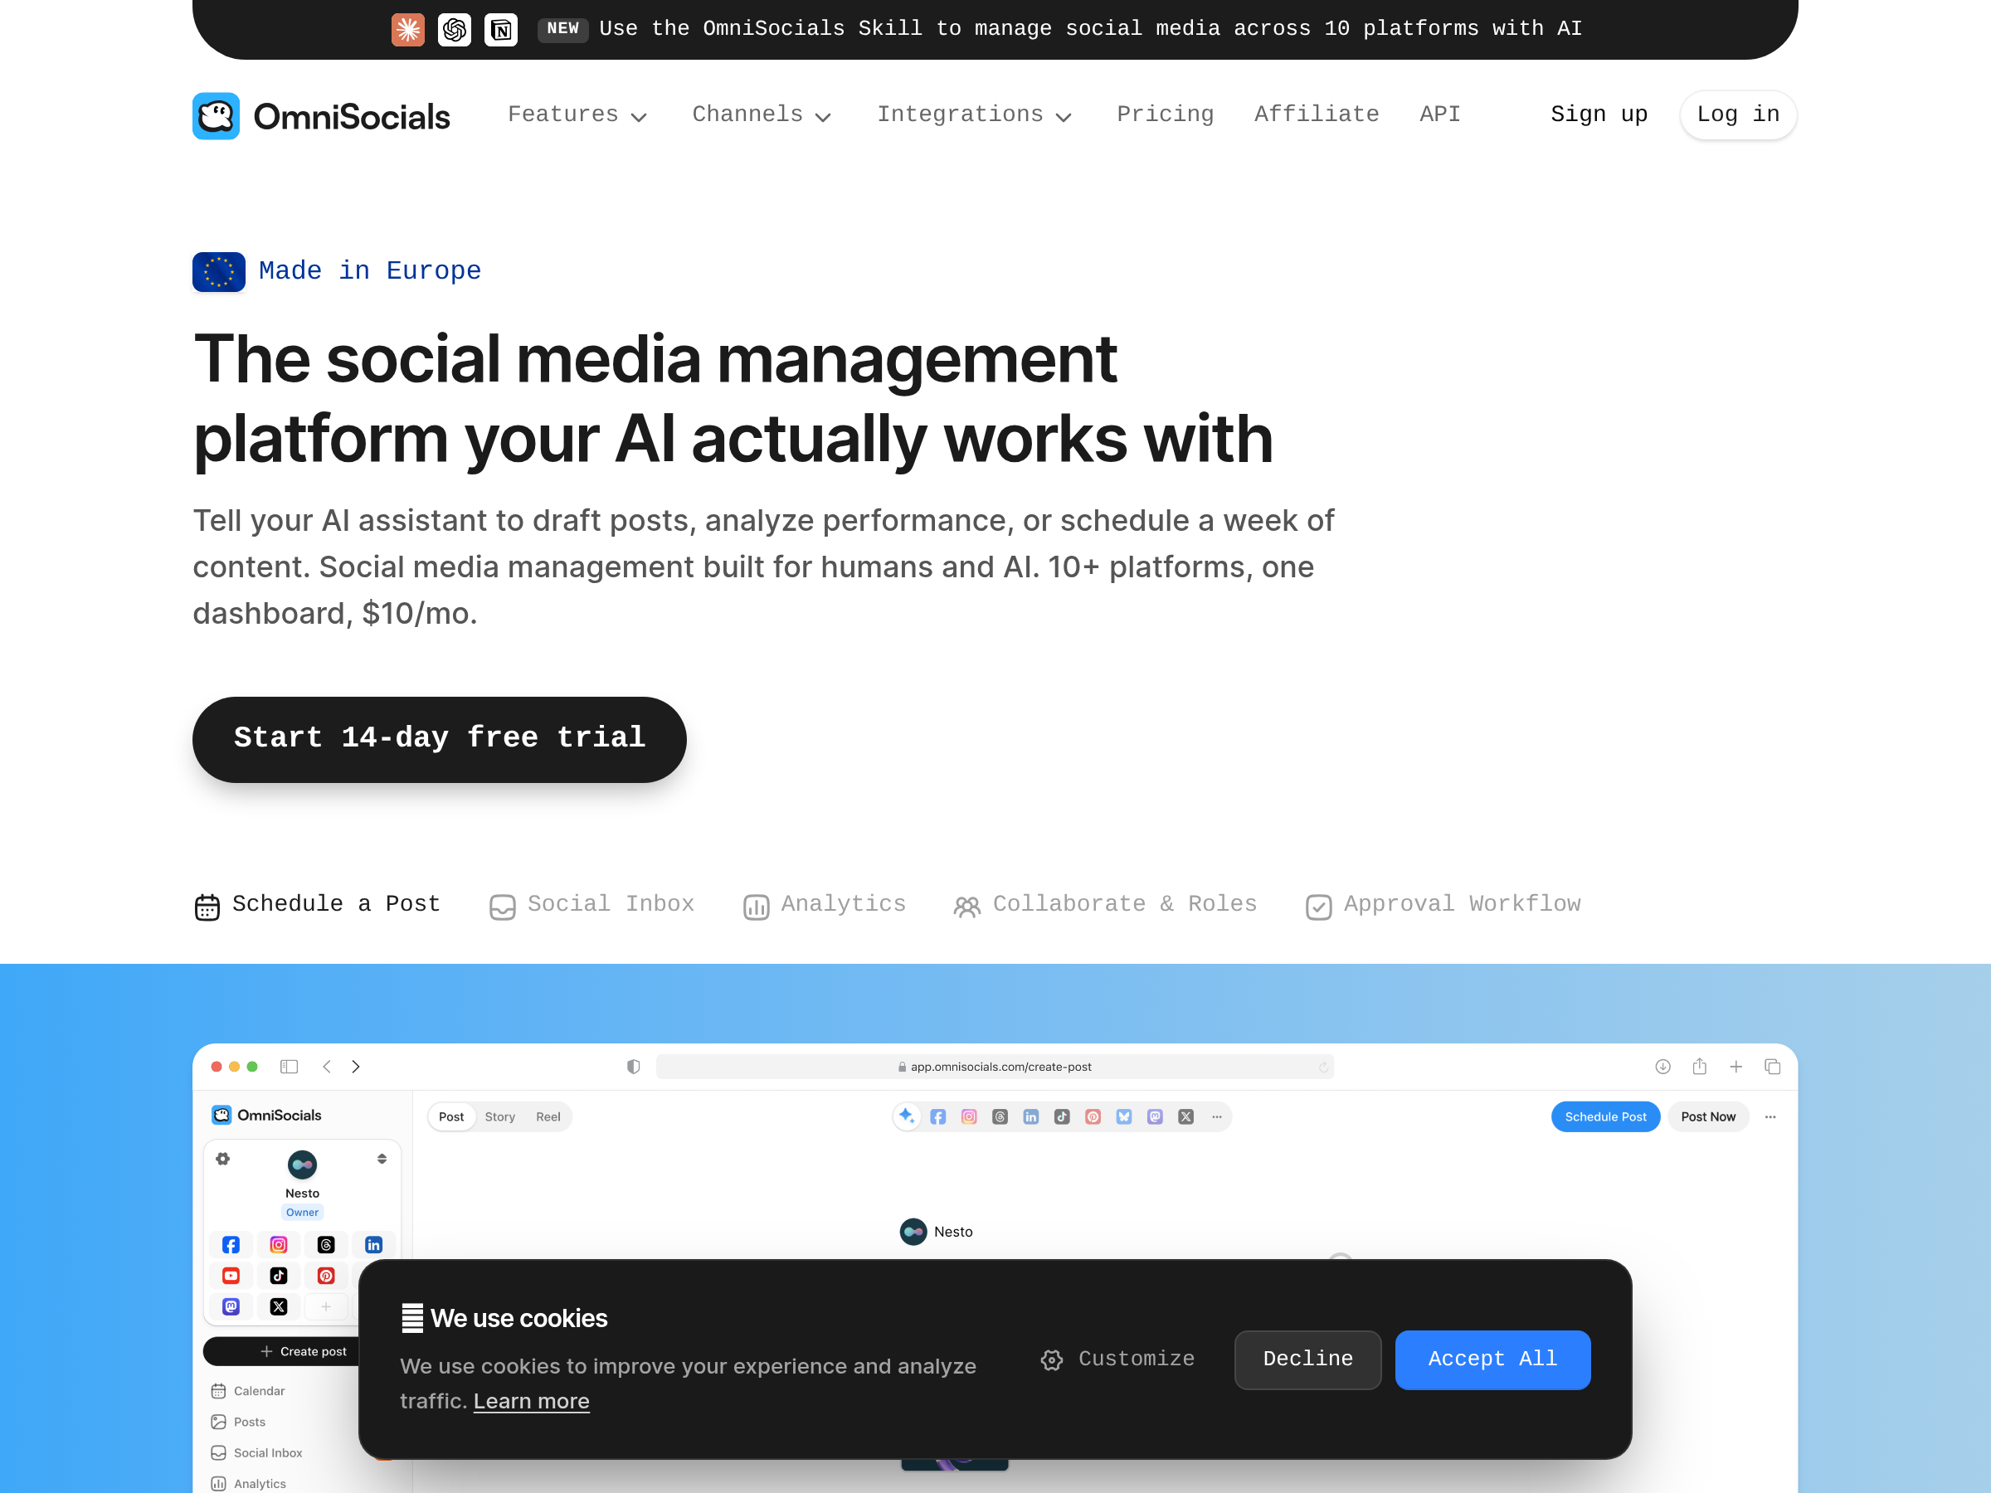1991x1493 pixels.
Task: Select LinkedIn account in Nesto sidebar card
Action: pyautogui.click(x=373, y=1245)
